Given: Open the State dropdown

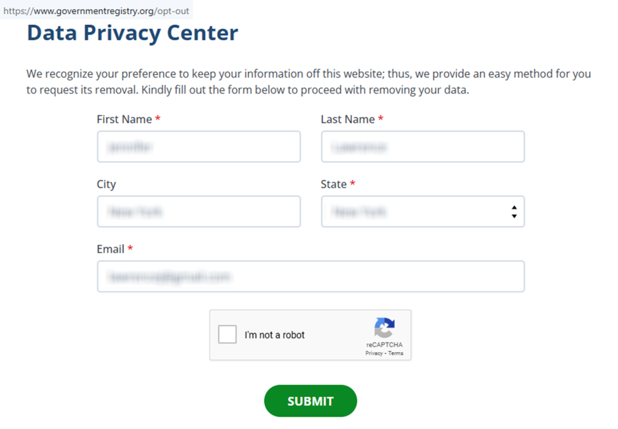Looking at the screenshot, I should pos(422,211).
